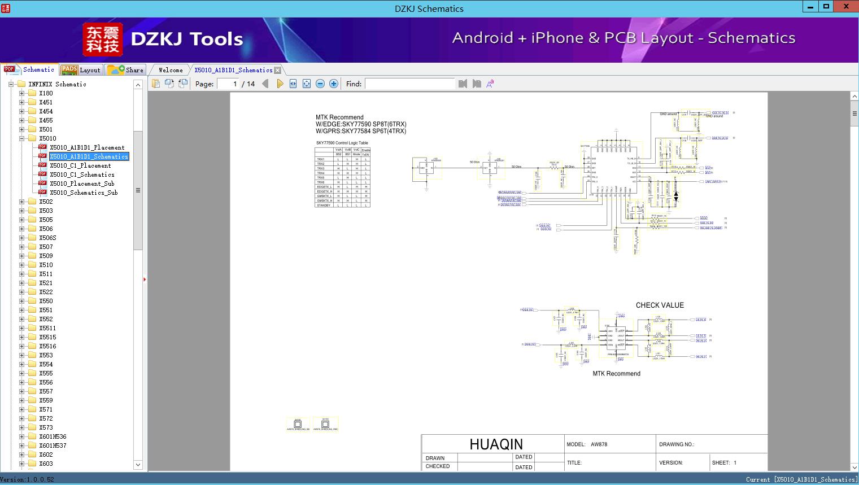Switch to the Welcome document tab

(171, 70)
